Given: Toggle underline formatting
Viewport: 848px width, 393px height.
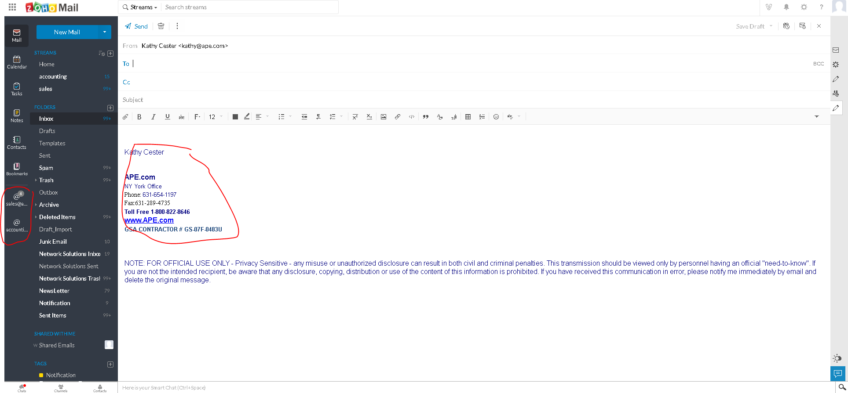Looking at the screenshot, I should (168, 117).
